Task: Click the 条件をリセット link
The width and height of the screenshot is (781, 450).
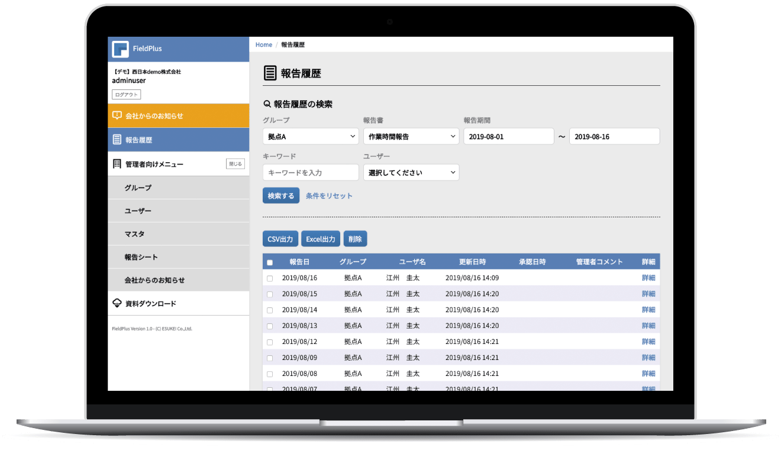Action: coord(329,196)
